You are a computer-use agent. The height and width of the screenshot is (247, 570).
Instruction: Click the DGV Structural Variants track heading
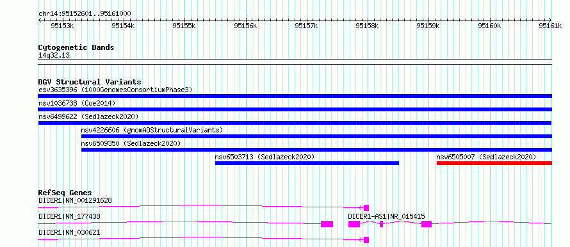pos(90,82)
